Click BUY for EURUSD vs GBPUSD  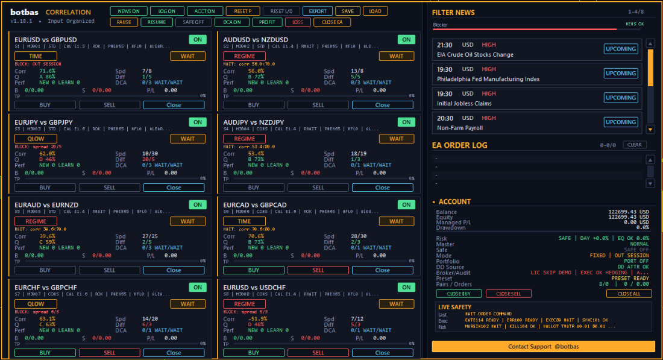click(45, 105)
